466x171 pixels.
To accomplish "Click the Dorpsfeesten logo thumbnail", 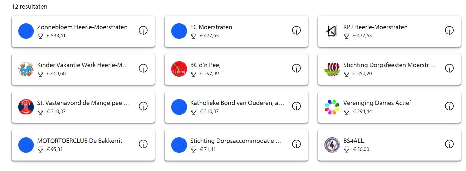I will (332, 69).
